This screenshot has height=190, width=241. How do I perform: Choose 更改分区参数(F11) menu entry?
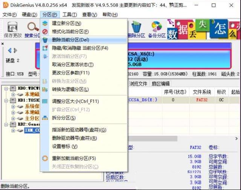84,73
